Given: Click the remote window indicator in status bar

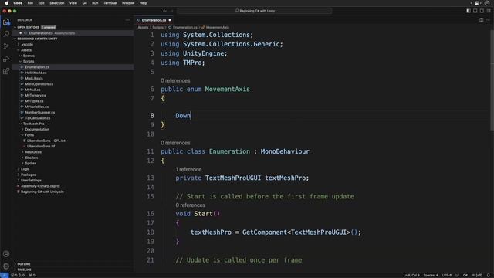Looking at the screenshot, I should pyautogui.click(x=4, y=275).
